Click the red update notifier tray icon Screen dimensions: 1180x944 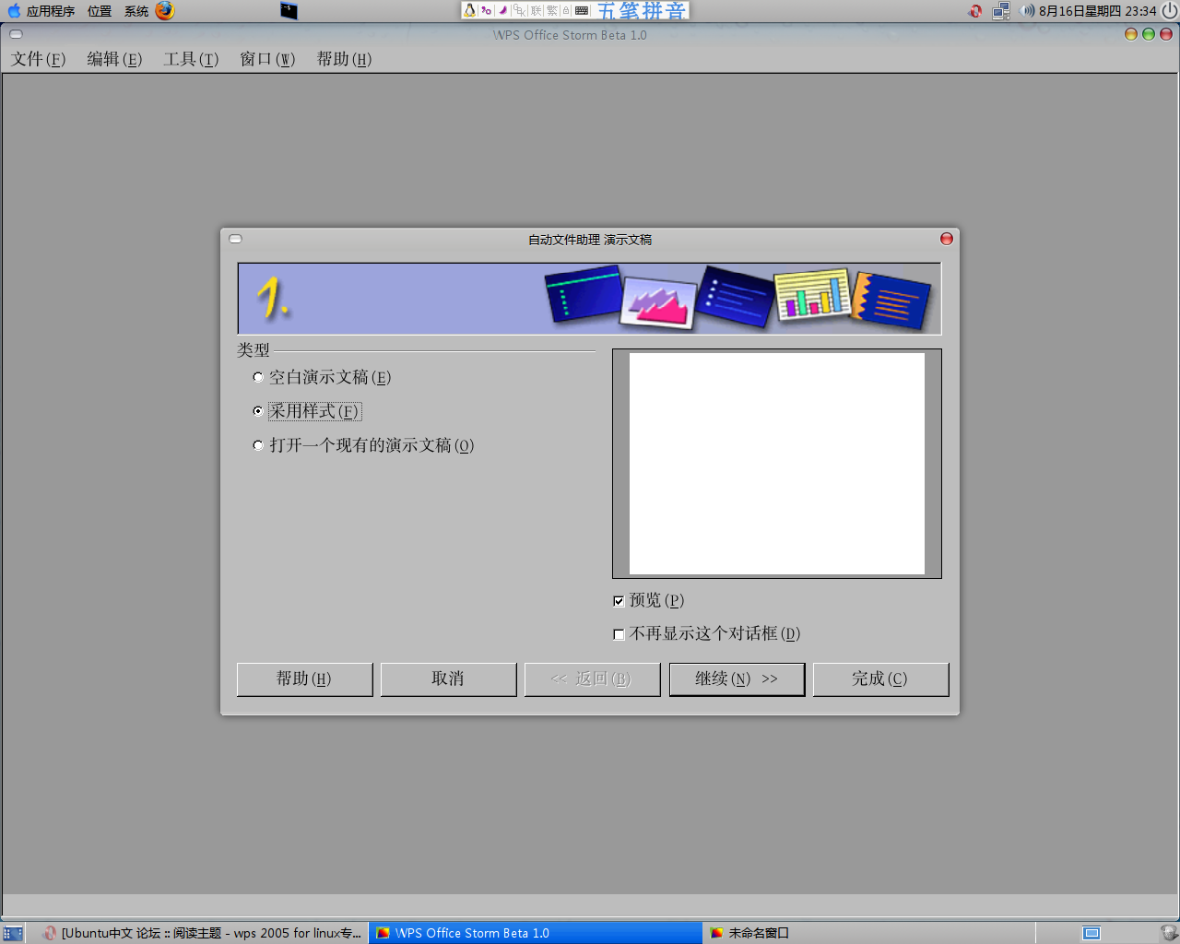(975, 11)
